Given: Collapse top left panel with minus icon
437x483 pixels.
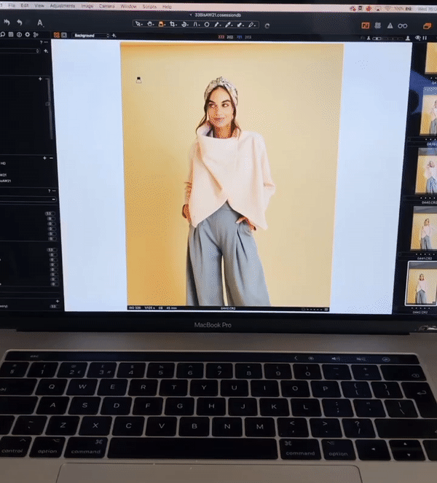Looking at the screenshot, I should tap(47, 42).
